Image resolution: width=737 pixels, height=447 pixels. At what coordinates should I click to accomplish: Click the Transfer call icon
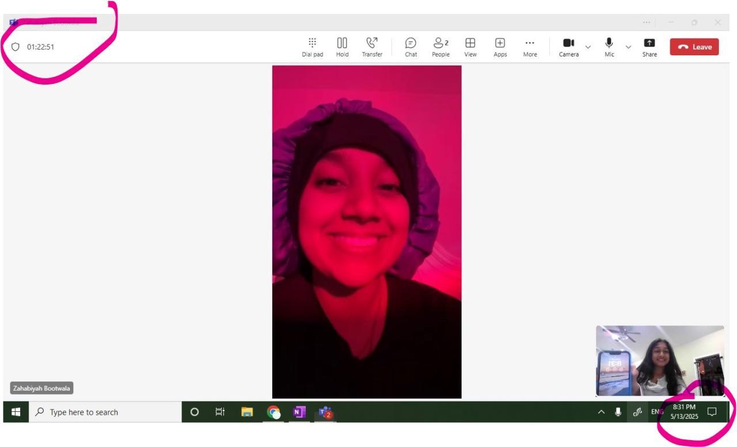click(x=372, y=47)
